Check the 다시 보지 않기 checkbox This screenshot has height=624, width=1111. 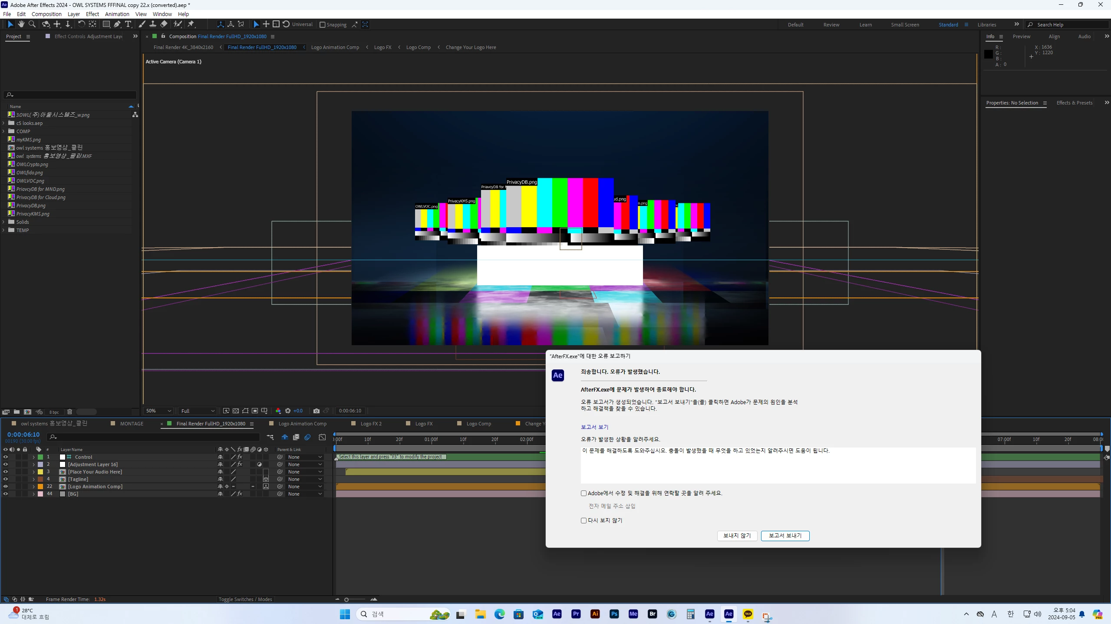coord(584,520)
